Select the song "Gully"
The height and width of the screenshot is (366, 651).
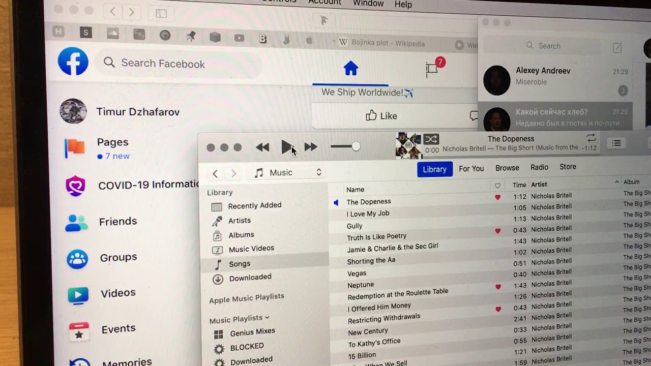[x=354, y=226]
